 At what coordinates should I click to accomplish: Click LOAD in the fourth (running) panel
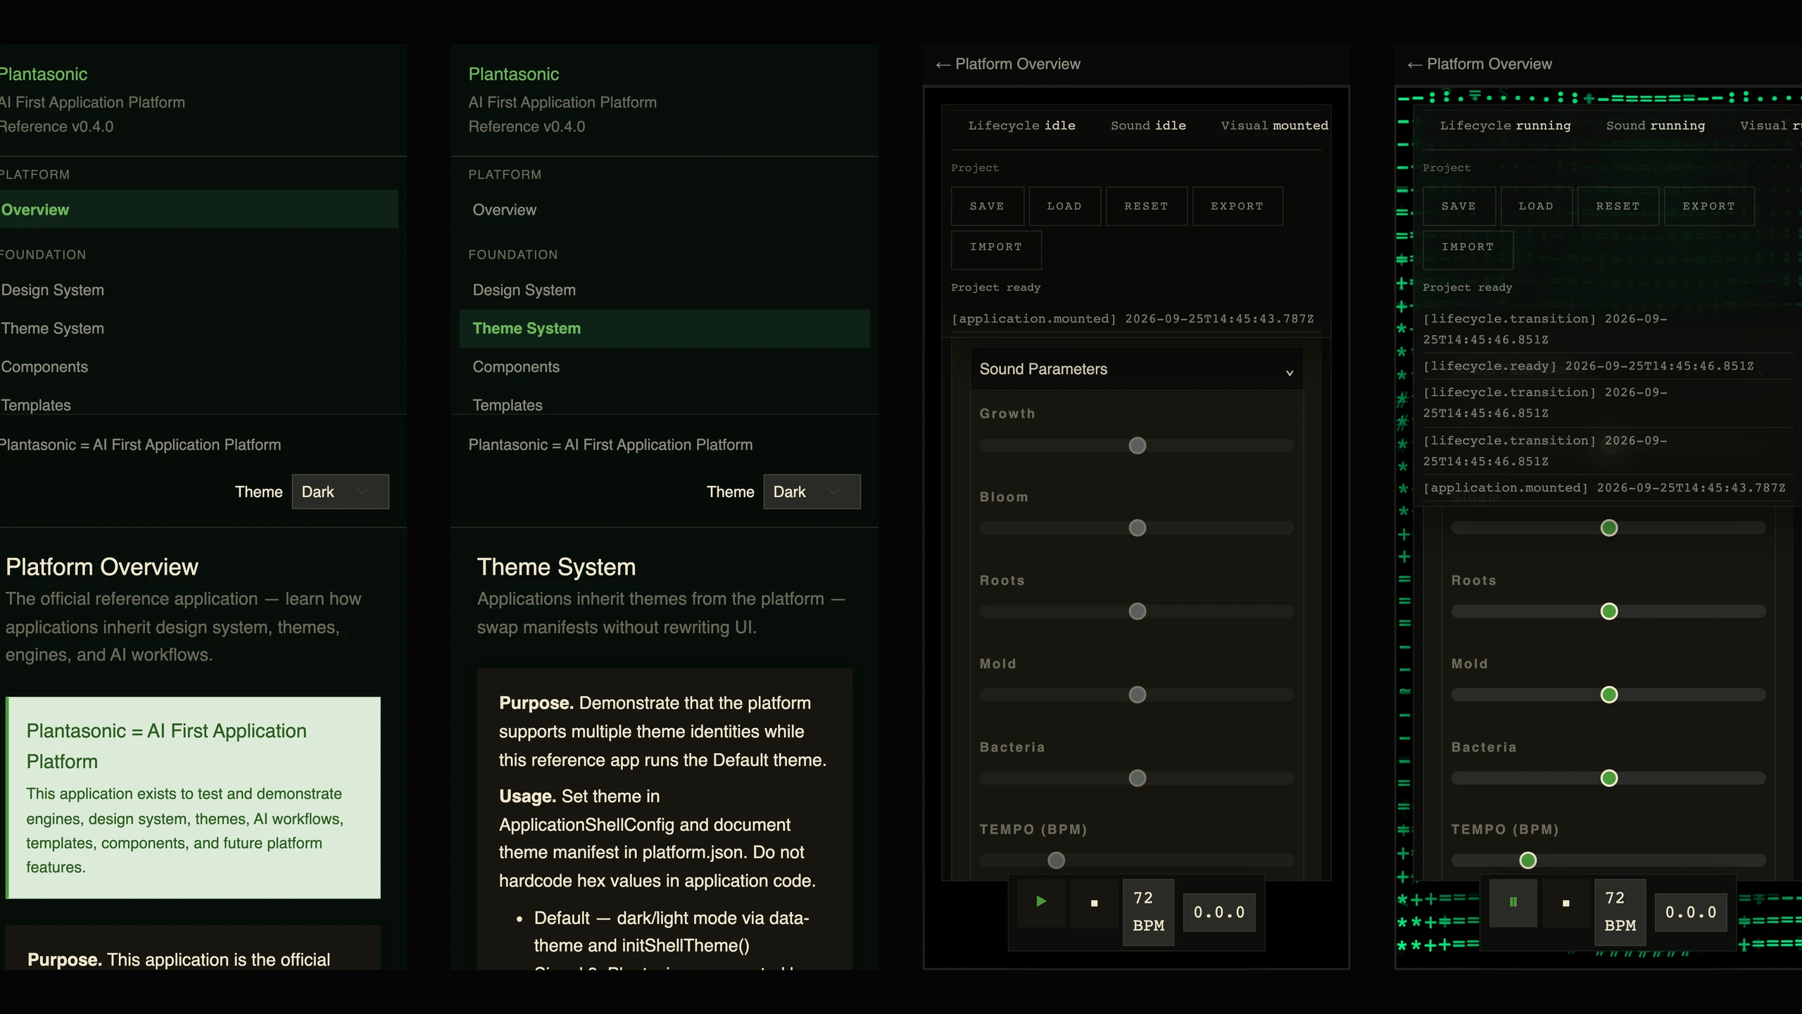(x=1536, y=206)
